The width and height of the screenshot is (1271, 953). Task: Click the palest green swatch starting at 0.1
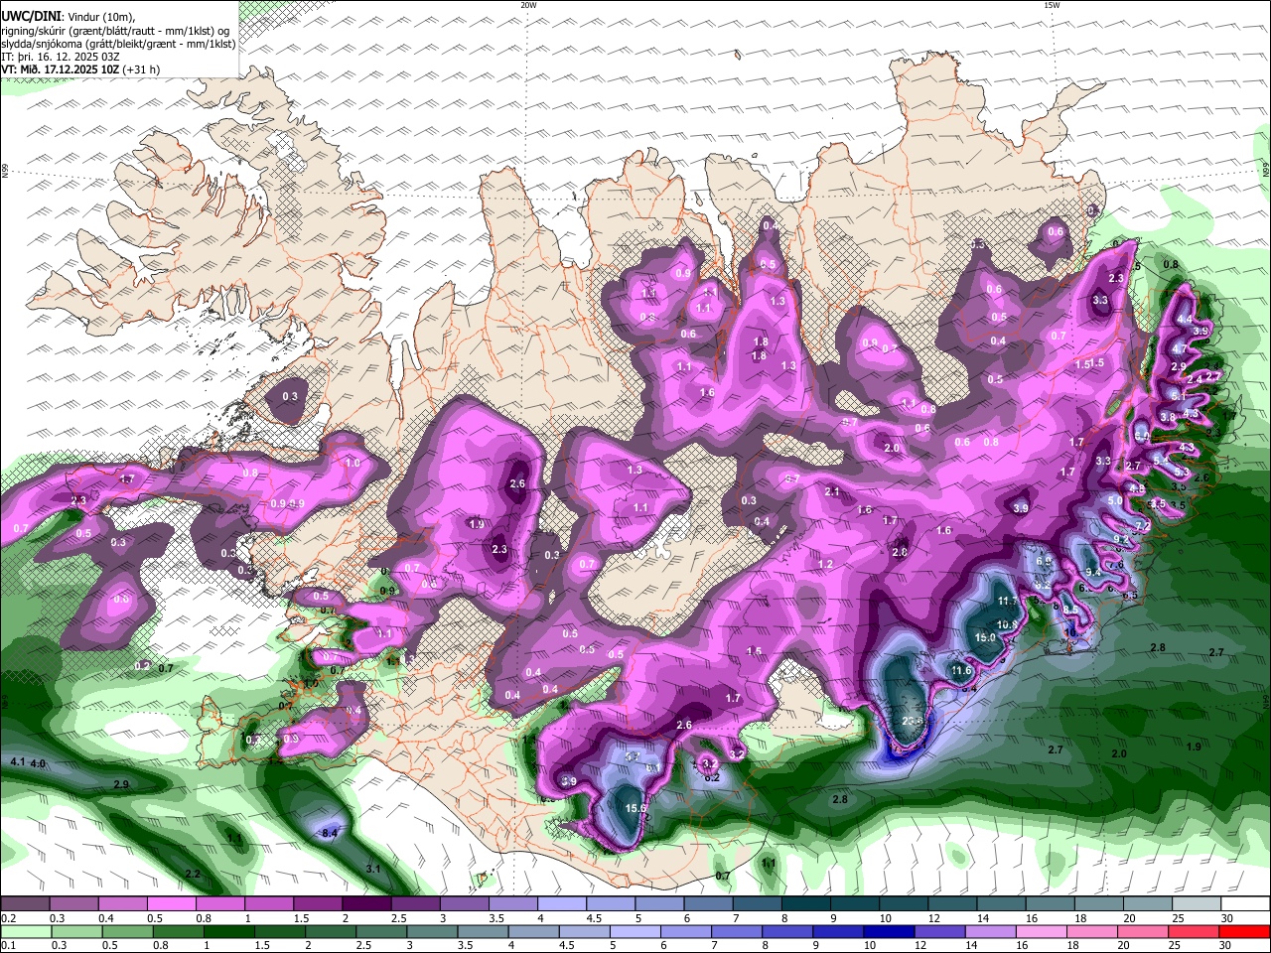coord(26,931)
